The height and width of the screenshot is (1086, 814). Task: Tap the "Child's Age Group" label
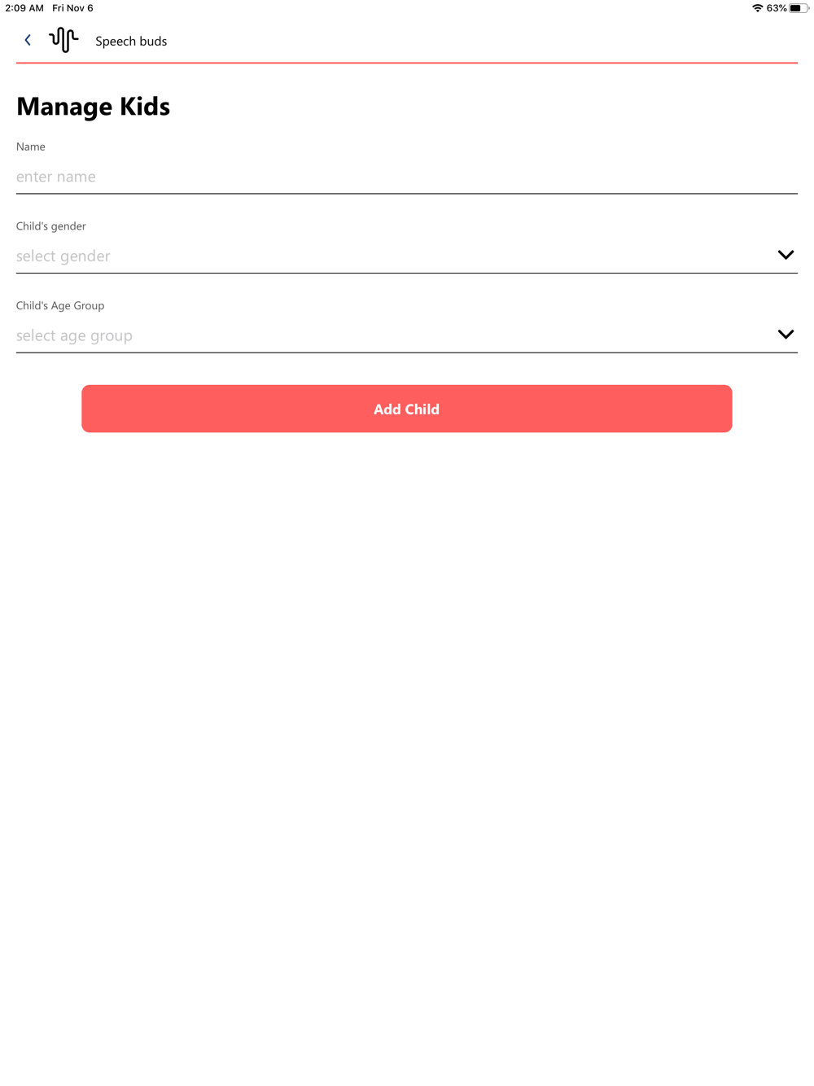point(60,306)
